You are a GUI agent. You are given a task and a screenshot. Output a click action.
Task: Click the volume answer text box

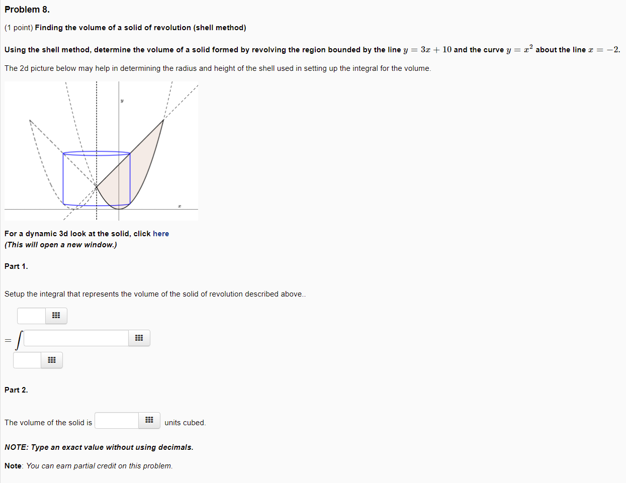pyautogui.click(x=116, y=420)
